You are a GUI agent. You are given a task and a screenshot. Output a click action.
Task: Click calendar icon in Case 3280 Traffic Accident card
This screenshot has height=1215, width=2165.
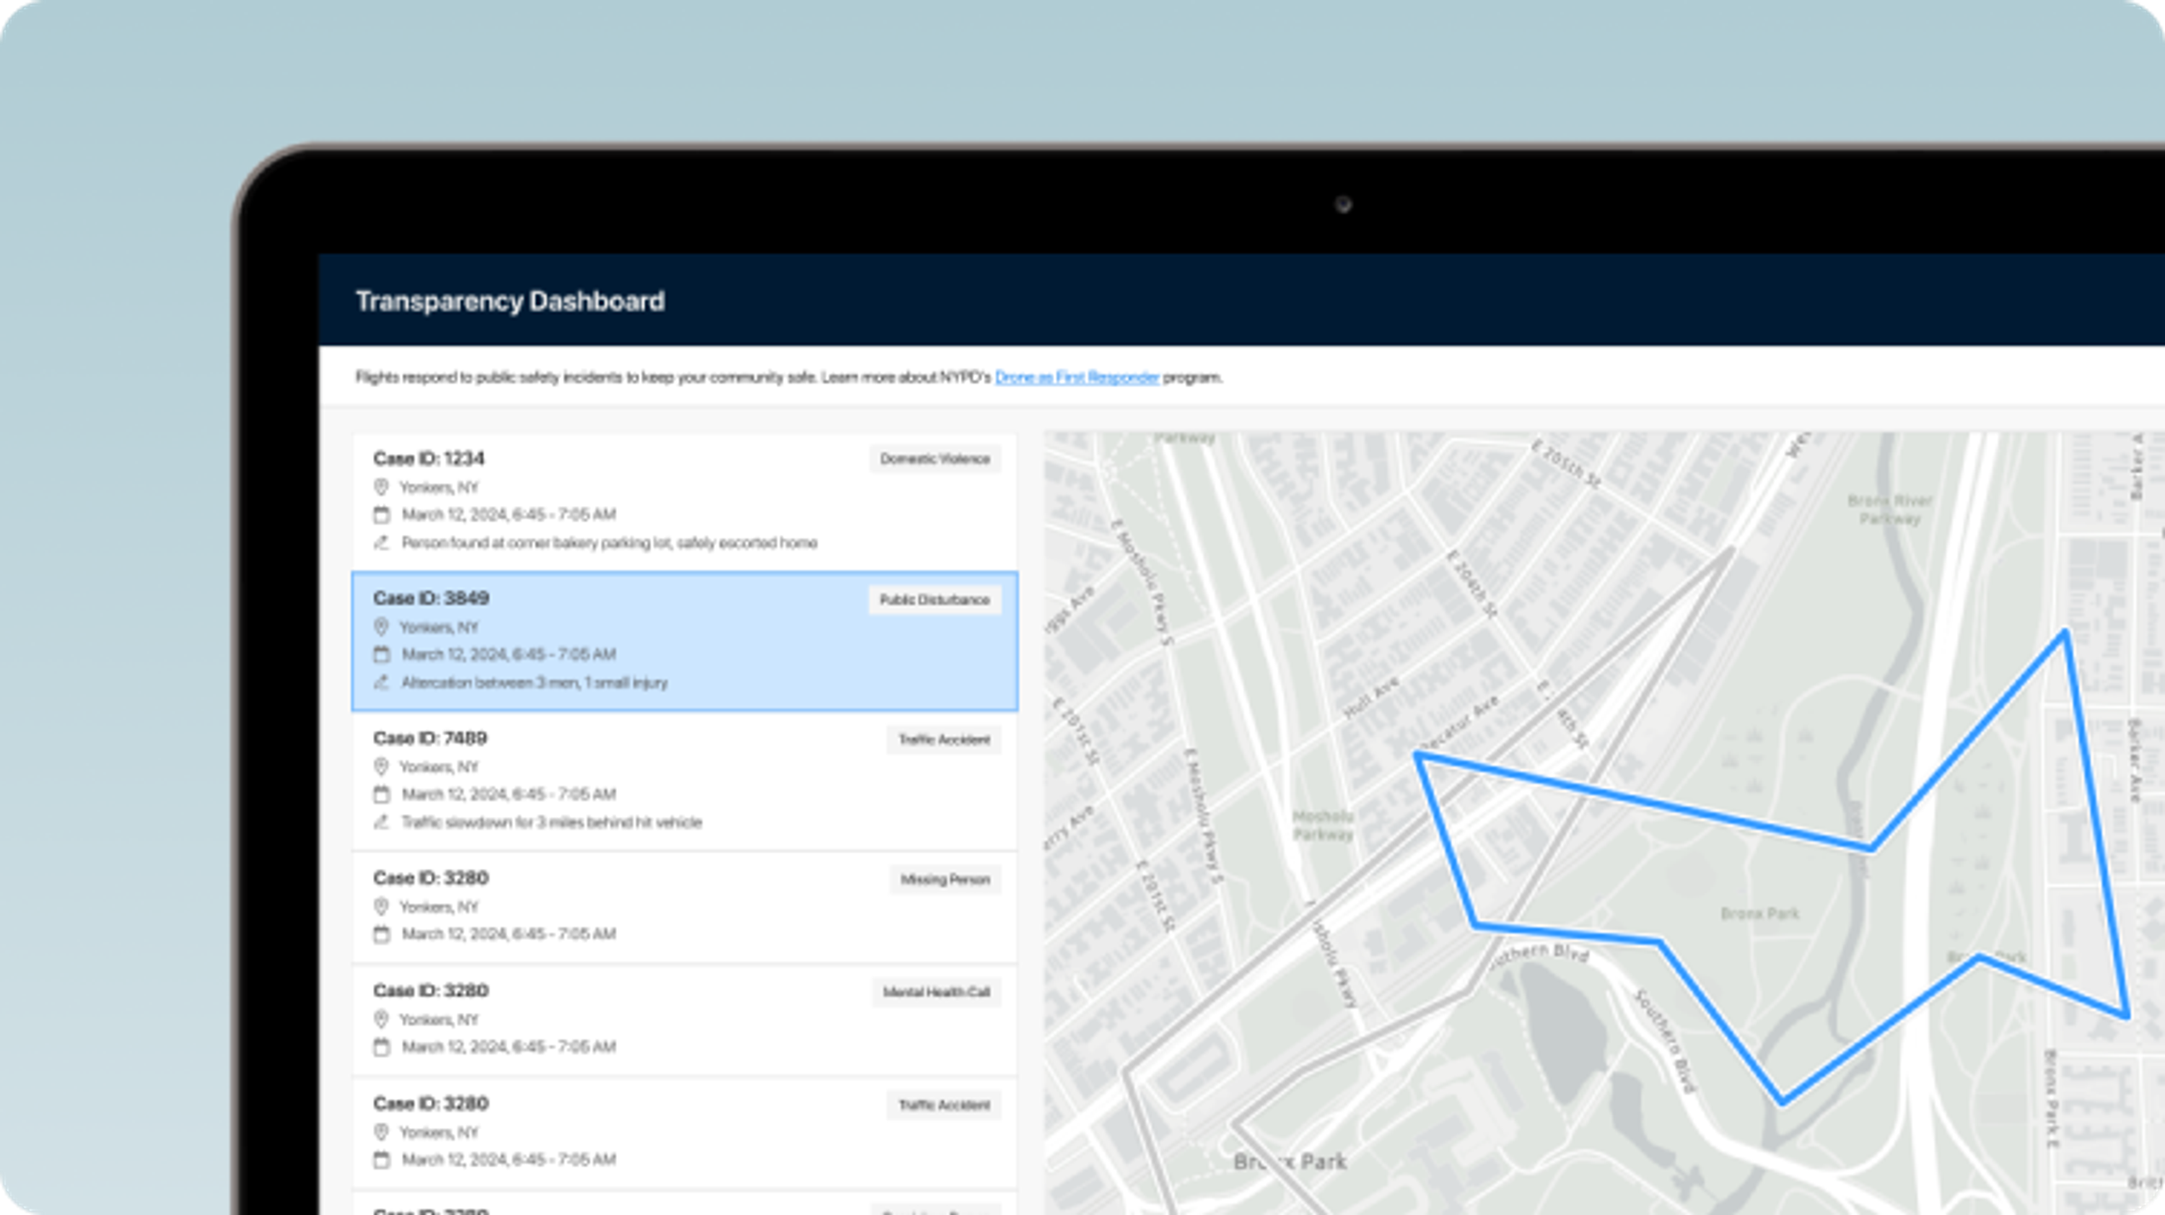pos(382,1159)
